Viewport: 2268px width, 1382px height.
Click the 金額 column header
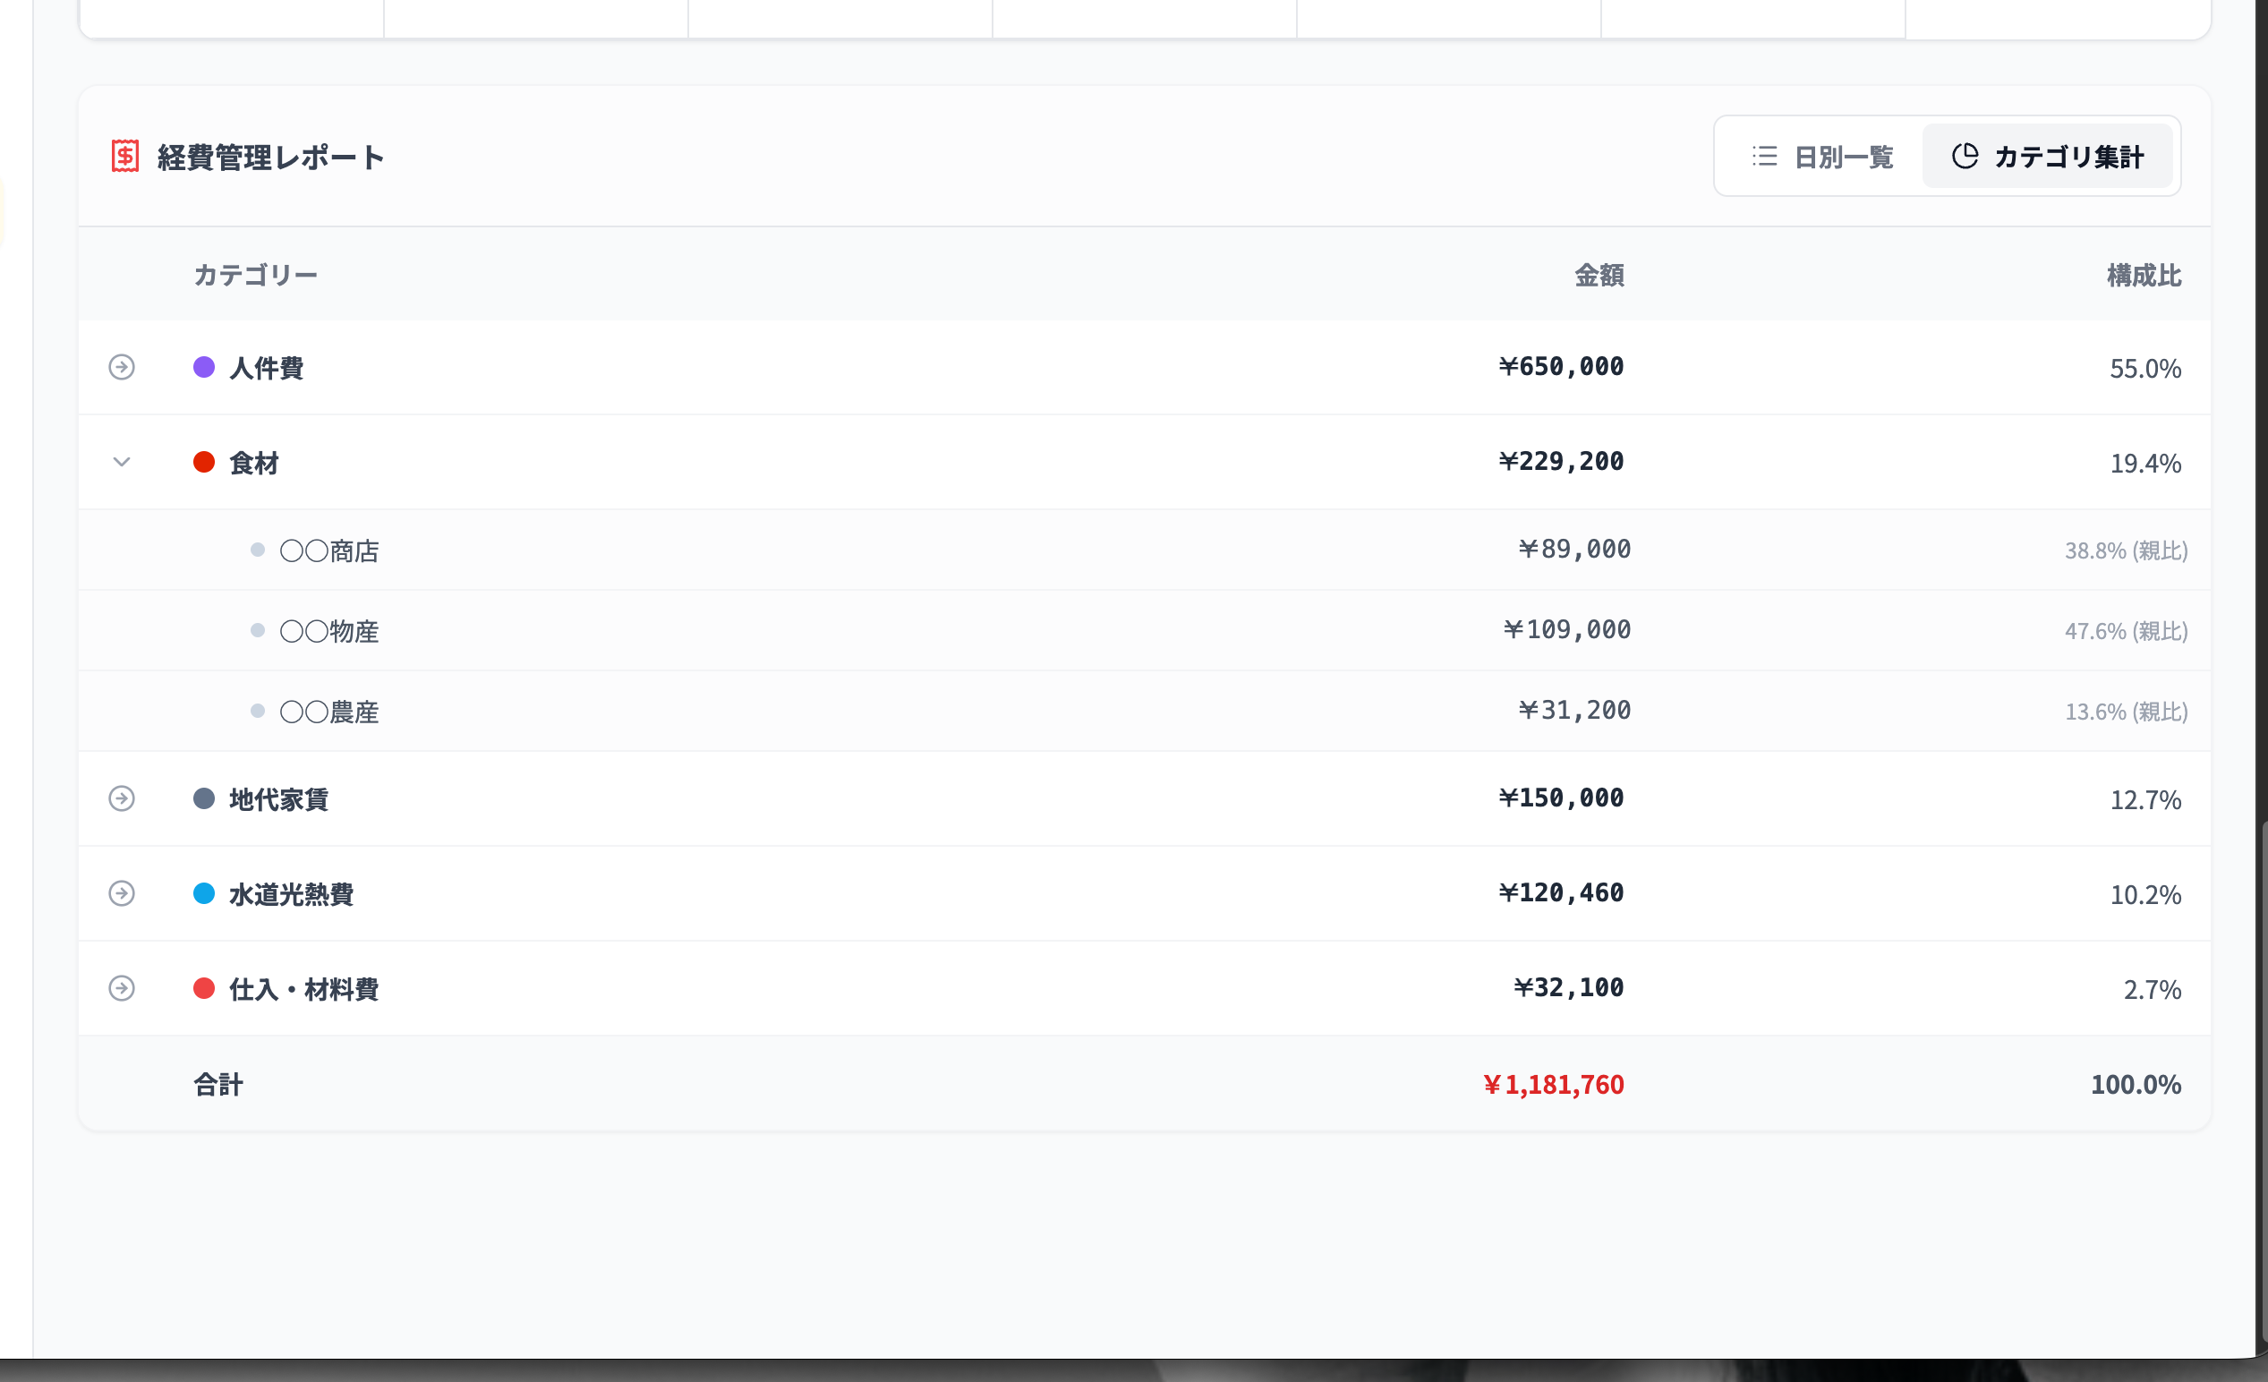(1599, 276)
